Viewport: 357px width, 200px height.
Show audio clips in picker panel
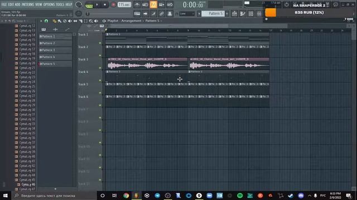55,29
